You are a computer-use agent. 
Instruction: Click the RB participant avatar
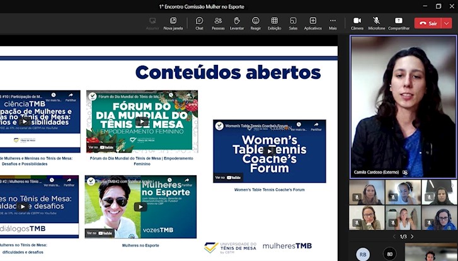[x=363, y=254]
